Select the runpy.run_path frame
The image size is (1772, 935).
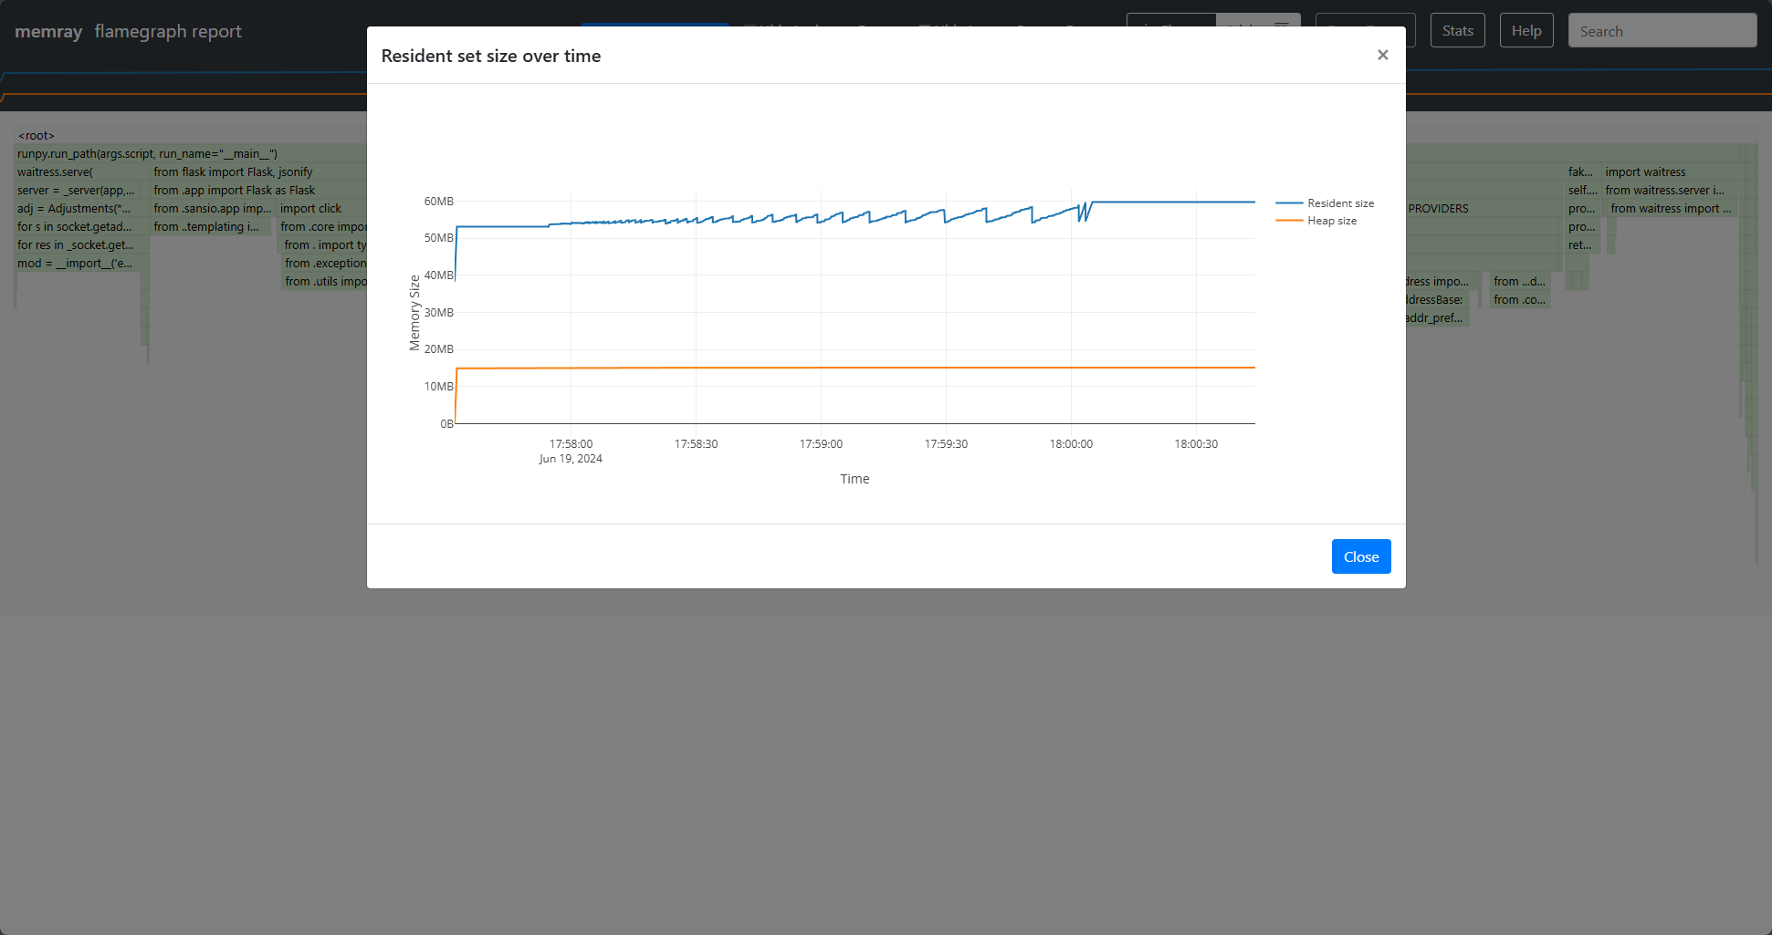click(x=191, y=154)
